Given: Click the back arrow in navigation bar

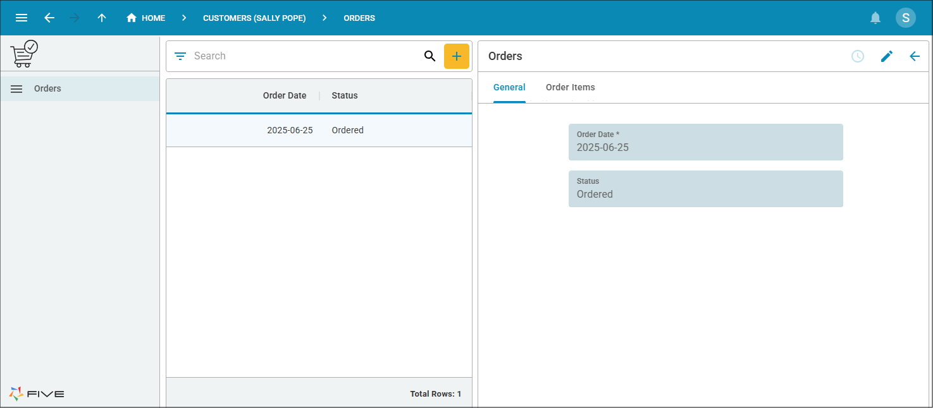Looking at the screenshot, I should click(49, 18).
